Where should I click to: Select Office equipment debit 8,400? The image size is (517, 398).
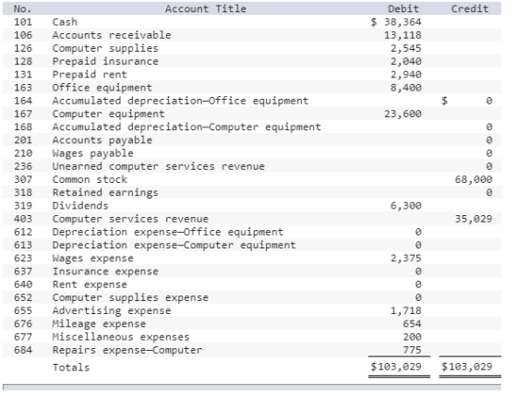(406, 88)
